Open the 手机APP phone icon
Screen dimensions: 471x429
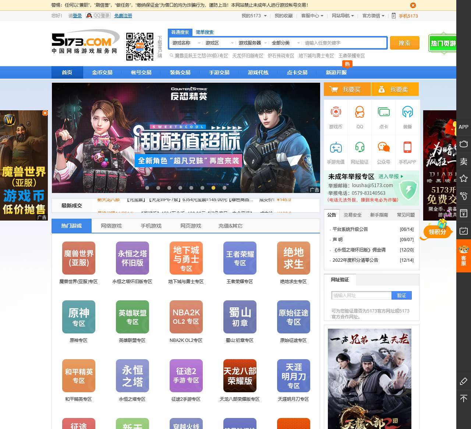tap(407, 147)
